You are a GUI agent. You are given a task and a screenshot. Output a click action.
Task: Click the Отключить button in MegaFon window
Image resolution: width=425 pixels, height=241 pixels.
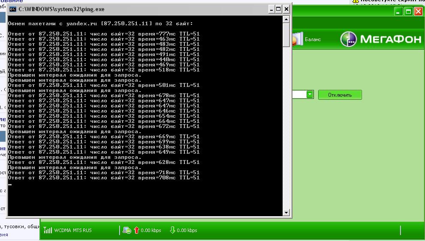[x=340, y=95]
